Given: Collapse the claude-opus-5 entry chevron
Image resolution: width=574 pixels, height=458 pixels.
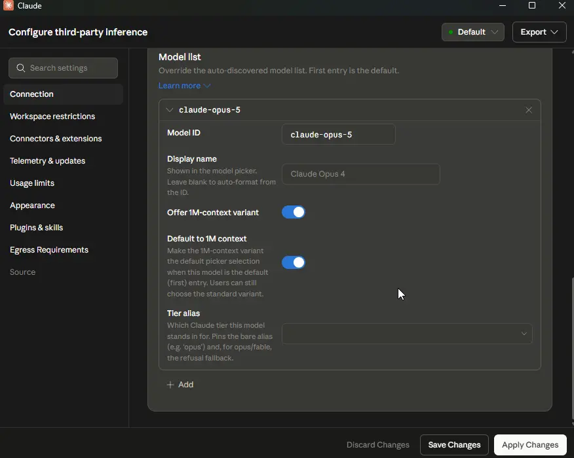Looking at the screenshot, I should (x=170, y=110).
